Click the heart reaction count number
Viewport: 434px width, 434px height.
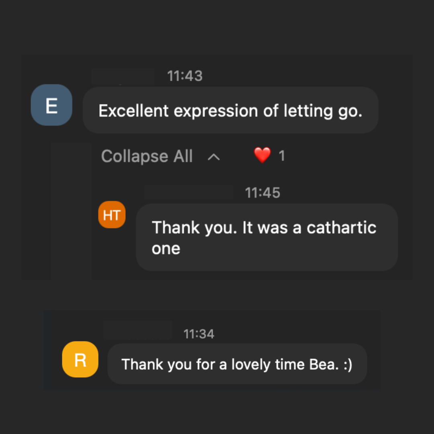(282, 156)
